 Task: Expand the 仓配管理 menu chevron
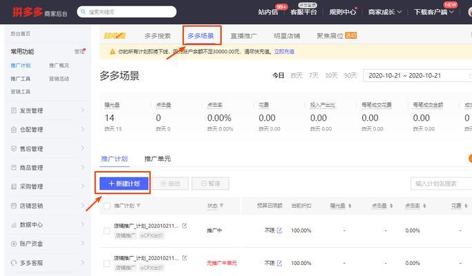pyautogui.click(x=83, y=129)
